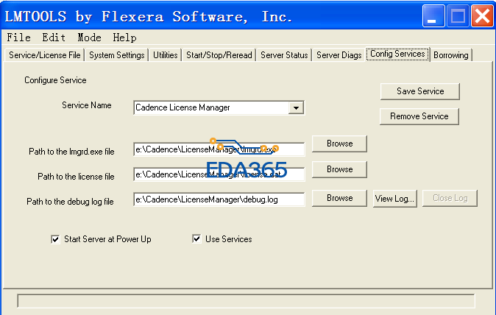Click the Remove Service button
Image resolution: width=496 pixels, height=315 pixels.
click(x=419, y=116)
